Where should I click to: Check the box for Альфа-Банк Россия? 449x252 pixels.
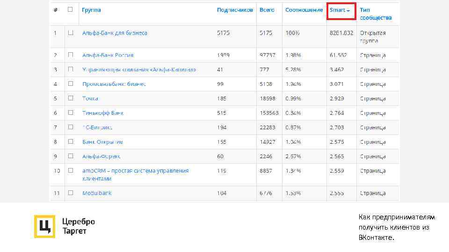(71, 55)
